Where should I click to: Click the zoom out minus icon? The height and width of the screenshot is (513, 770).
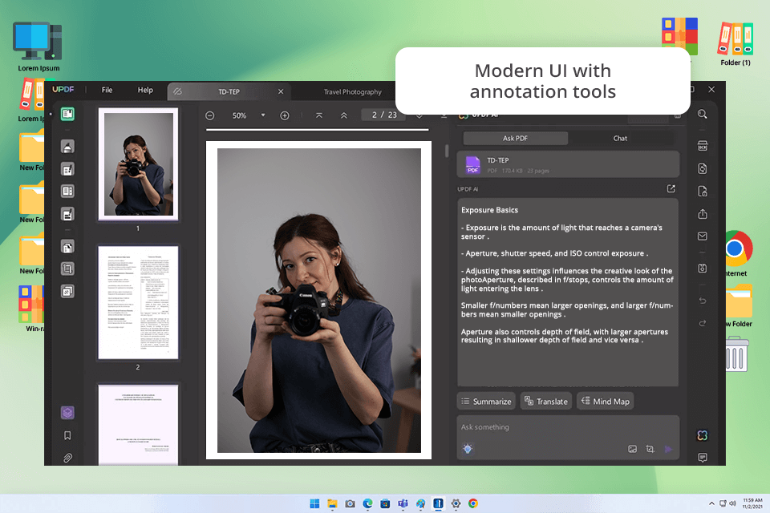pos(209,115)
